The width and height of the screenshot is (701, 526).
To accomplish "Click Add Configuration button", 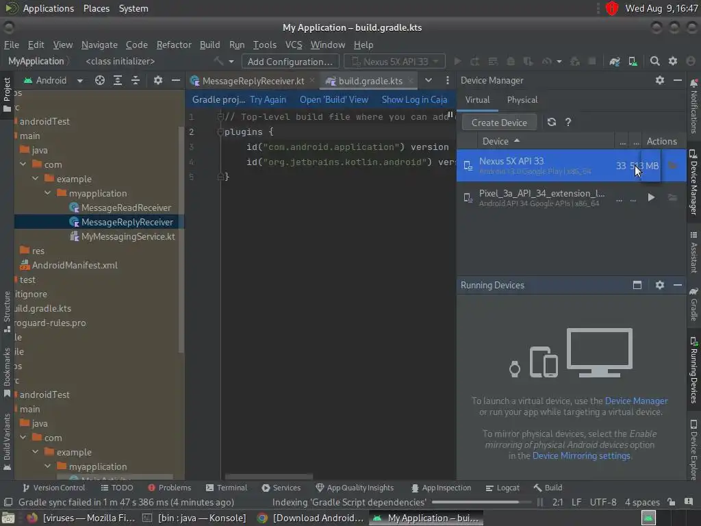I will [290, 61].
